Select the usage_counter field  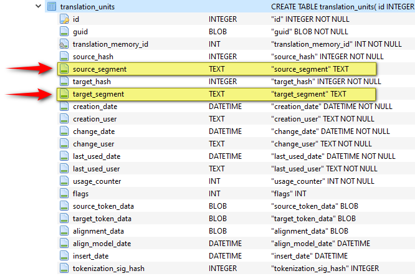pyautogui.click(x=97, y=181)
